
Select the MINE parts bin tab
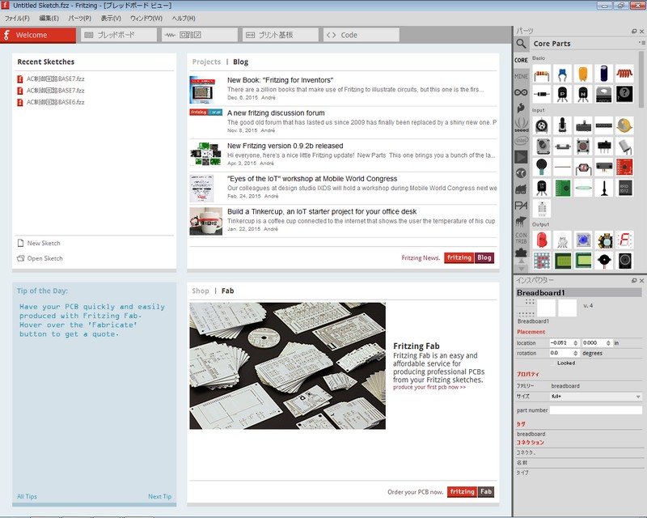click(x=521, y=76)
